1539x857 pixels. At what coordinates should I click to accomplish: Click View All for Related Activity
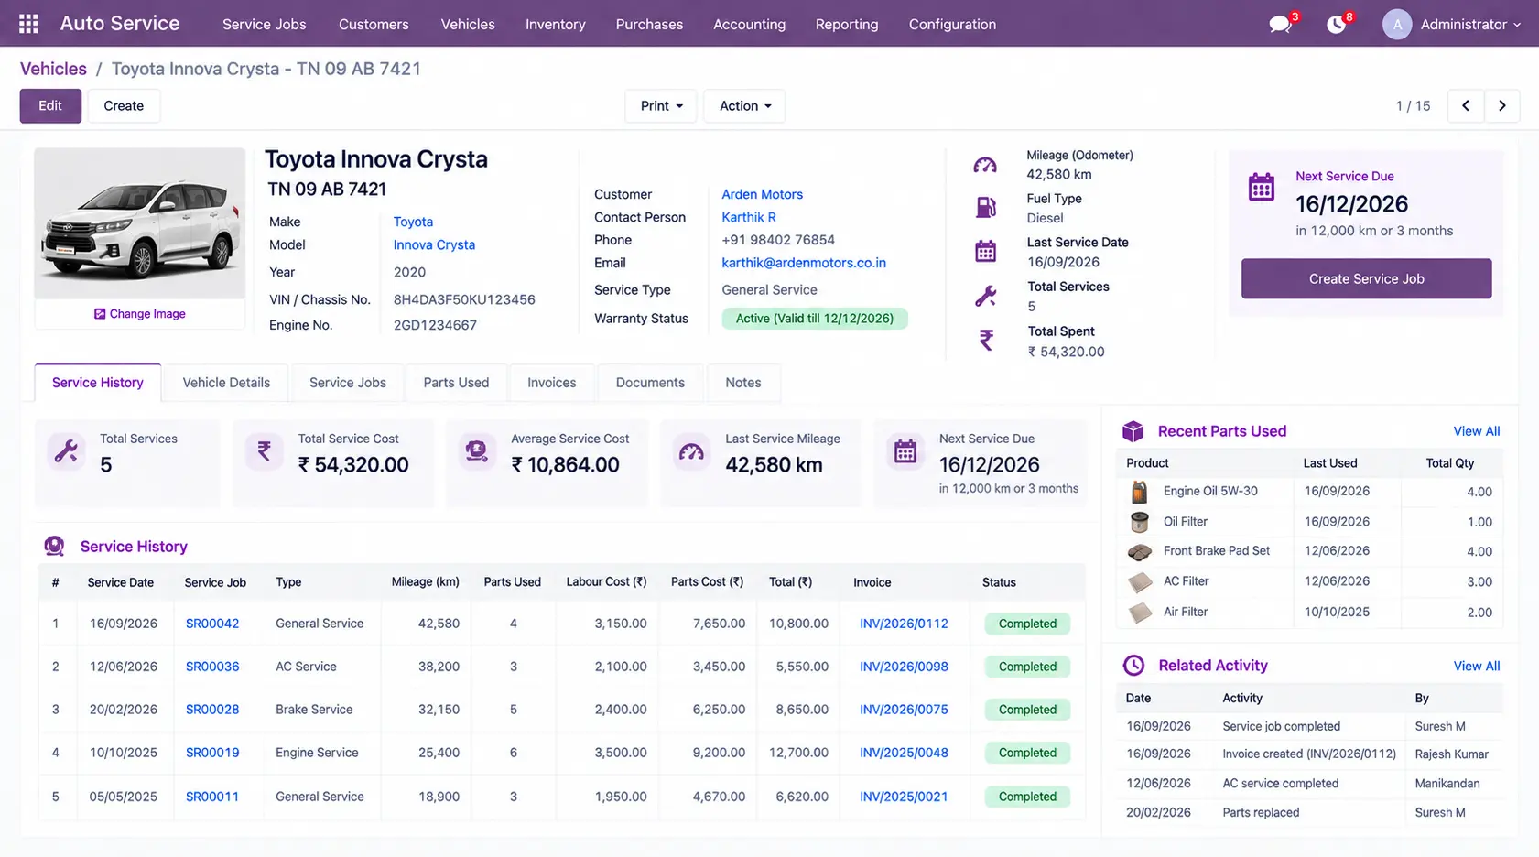(1476, 666)
